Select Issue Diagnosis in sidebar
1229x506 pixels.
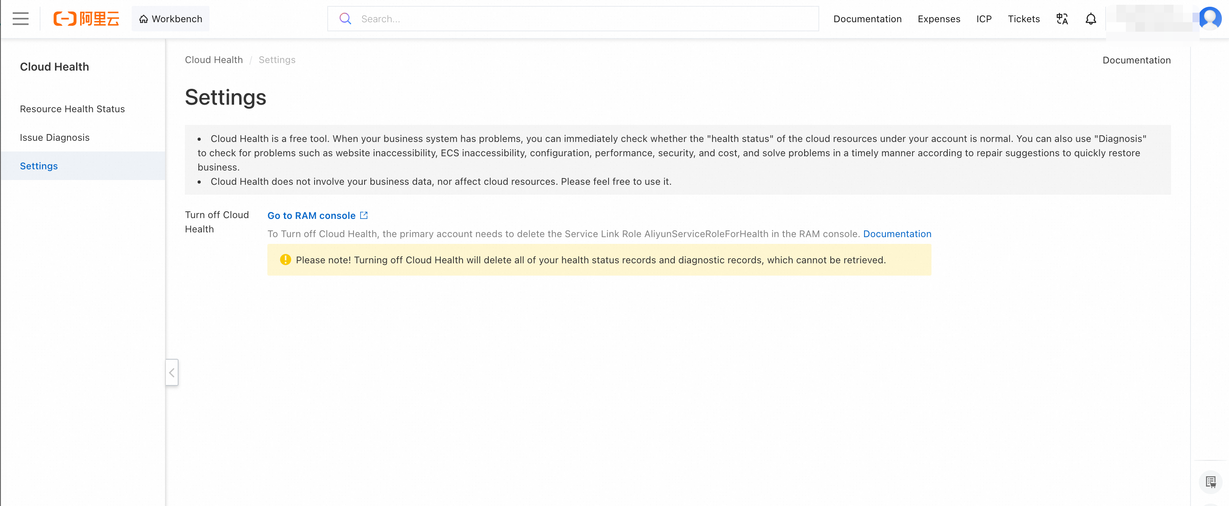pyautogui.click(x=83, y=137)
